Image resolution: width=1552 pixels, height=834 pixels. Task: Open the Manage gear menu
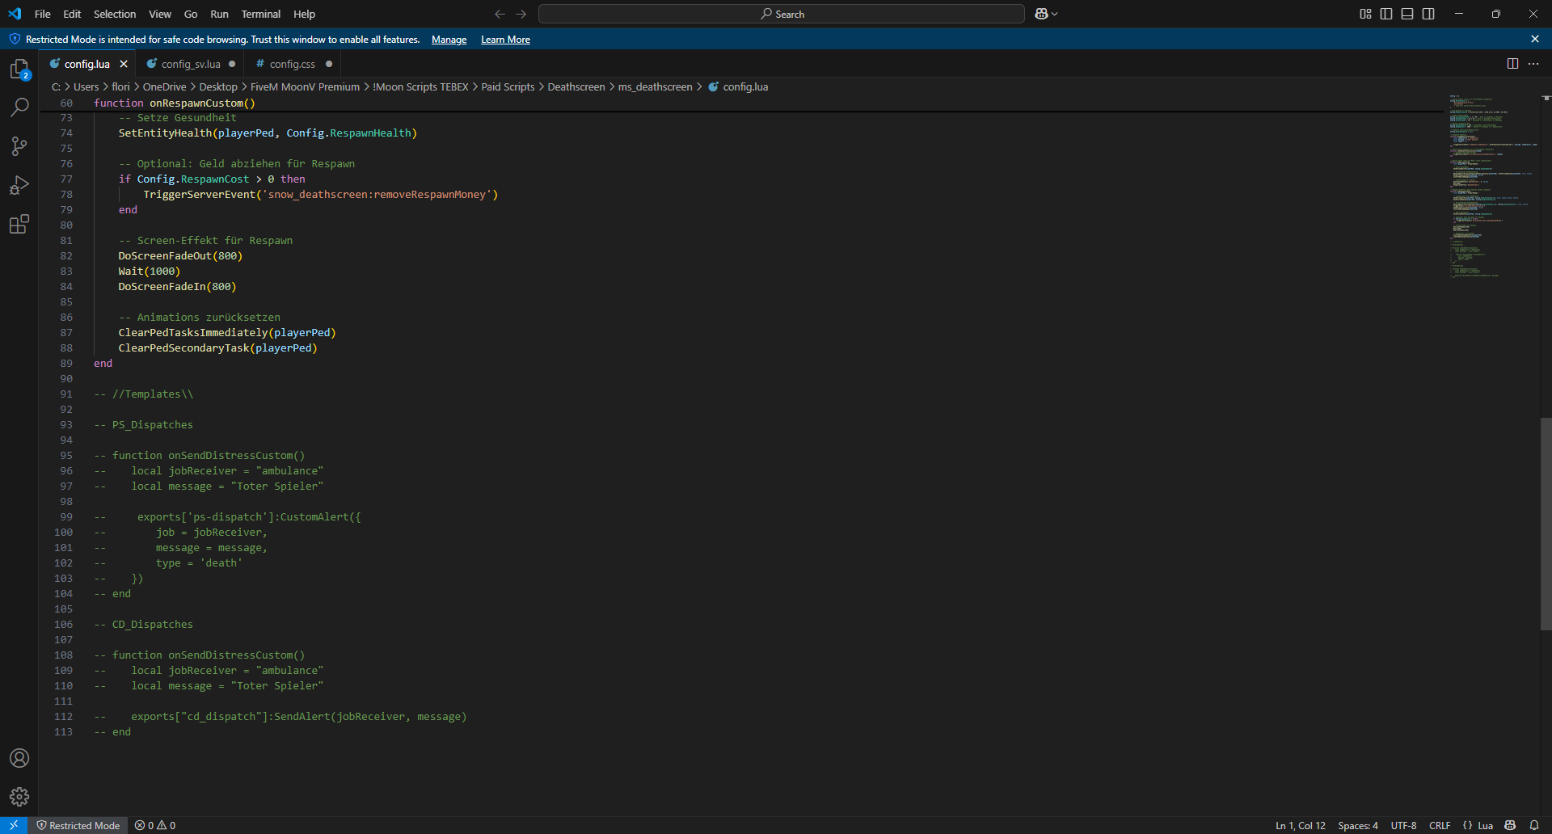[19, 797]
